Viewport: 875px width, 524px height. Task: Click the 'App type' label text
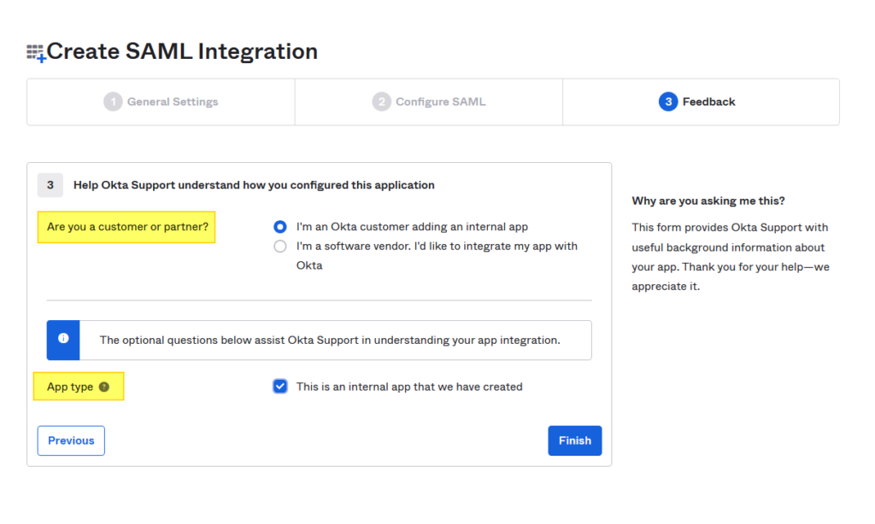(70, 387)
